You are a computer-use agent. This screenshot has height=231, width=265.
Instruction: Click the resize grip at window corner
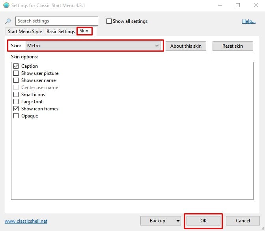coord(262,229)
